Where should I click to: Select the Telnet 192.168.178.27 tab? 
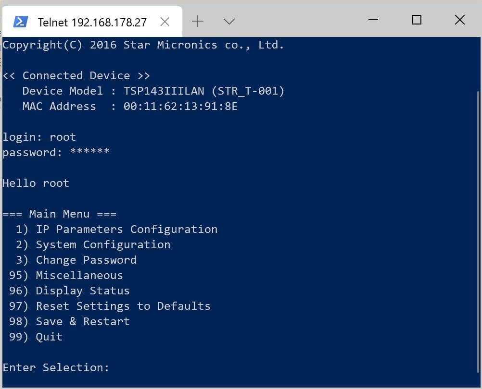[x=92, y=22]
